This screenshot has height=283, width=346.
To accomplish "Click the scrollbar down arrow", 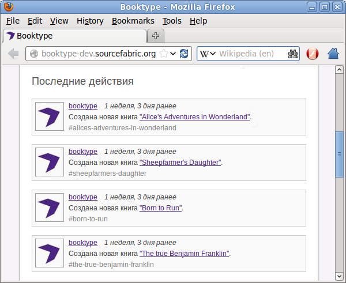I will [339, 276].
